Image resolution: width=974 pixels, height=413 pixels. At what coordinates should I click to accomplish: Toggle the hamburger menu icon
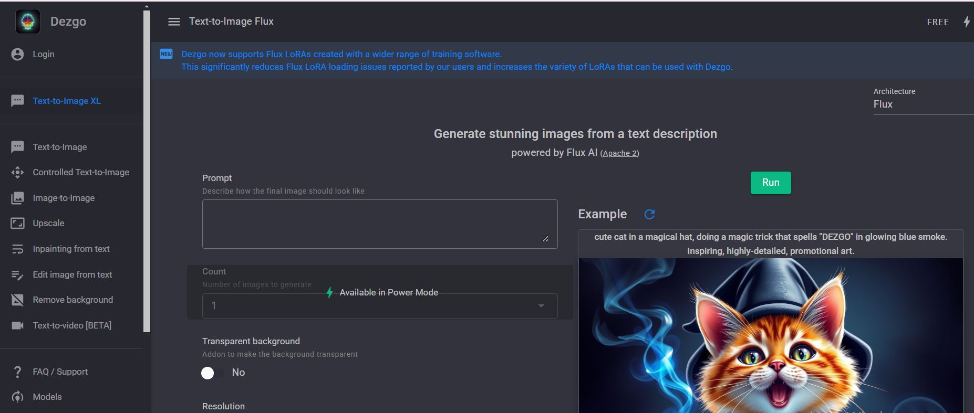pyautogui.click(x=174, y=22)
